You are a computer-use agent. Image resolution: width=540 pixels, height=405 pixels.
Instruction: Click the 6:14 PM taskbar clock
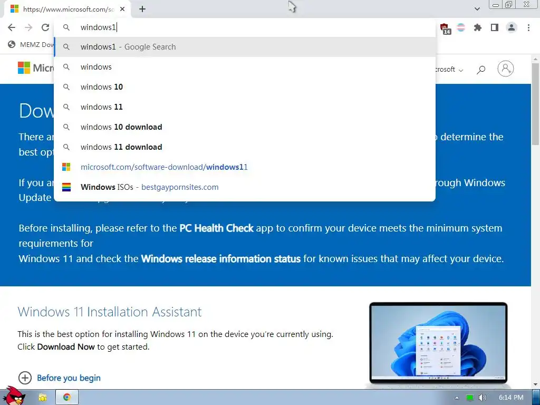click(x=511, y=398)
